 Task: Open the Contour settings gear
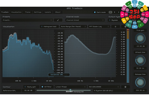click(125, 87)
